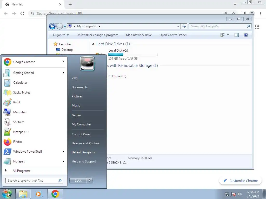Click the Explorer search magnifier icon
Image resolution: width=266 pixels, height=199 pixels.
248,26
